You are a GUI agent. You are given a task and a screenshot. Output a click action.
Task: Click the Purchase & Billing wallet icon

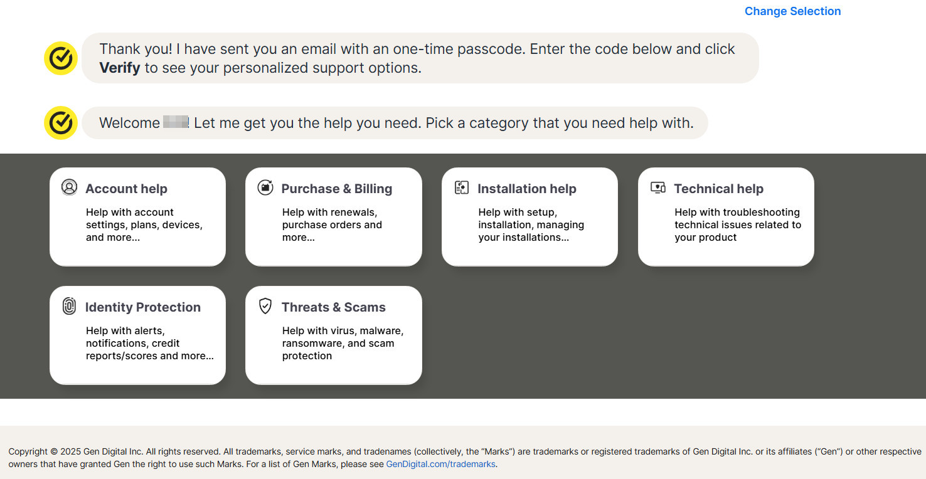[265, 187]
